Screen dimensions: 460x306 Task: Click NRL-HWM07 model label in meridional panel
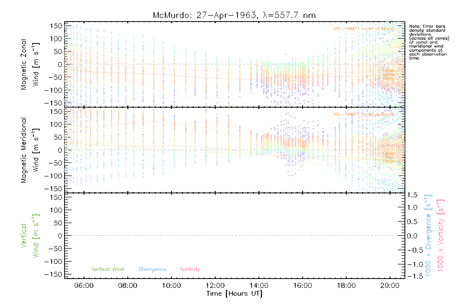364,114
